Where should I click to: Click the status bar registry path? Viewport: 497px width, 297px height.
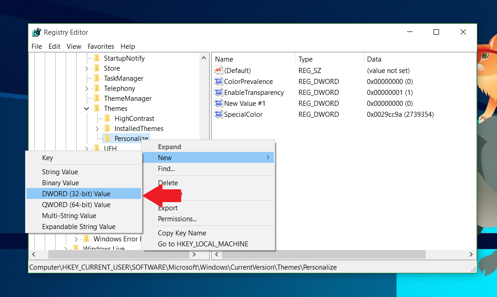point(183,267)
